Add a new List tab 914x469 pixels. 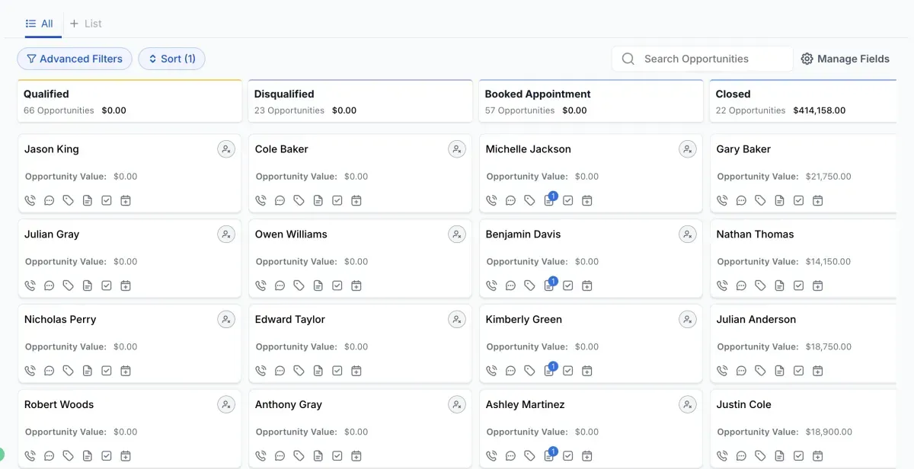tap(85, 24)
